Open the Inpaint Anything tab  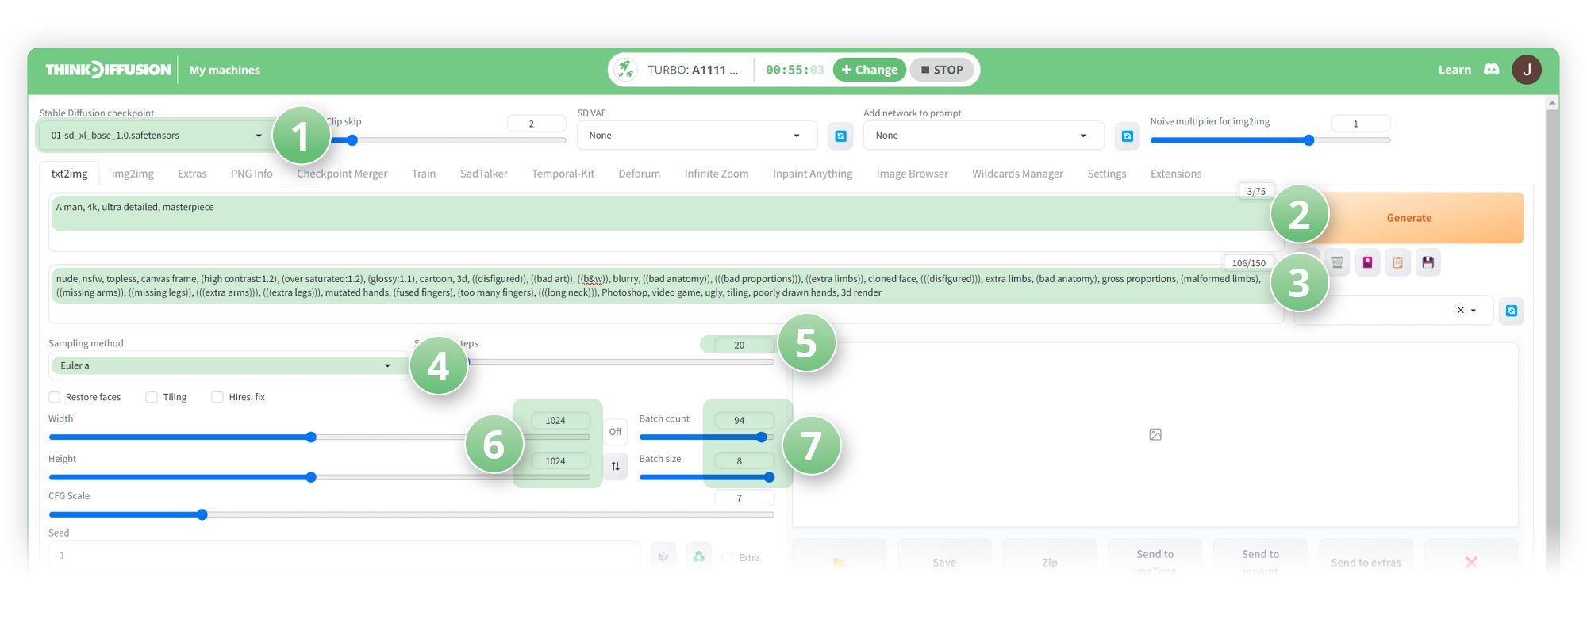point(813,174)
